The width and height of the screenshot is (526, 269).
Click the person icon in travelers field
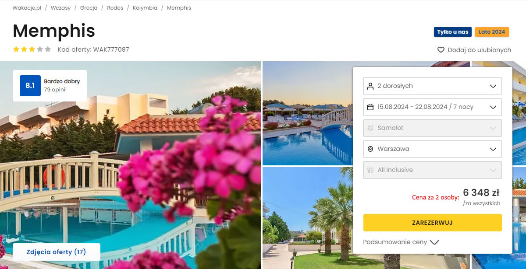pyautogui.click(x=370, y=86)
